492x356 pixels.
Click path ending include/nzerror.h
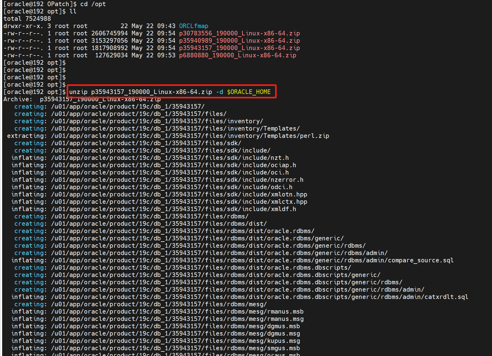click(177, 180)
